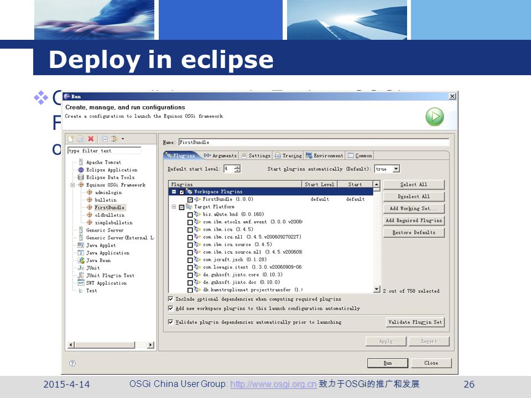The width and height of the screenshot is (531, 398).
Task: Select JUnit configuration type
Action: coord(92,268)
